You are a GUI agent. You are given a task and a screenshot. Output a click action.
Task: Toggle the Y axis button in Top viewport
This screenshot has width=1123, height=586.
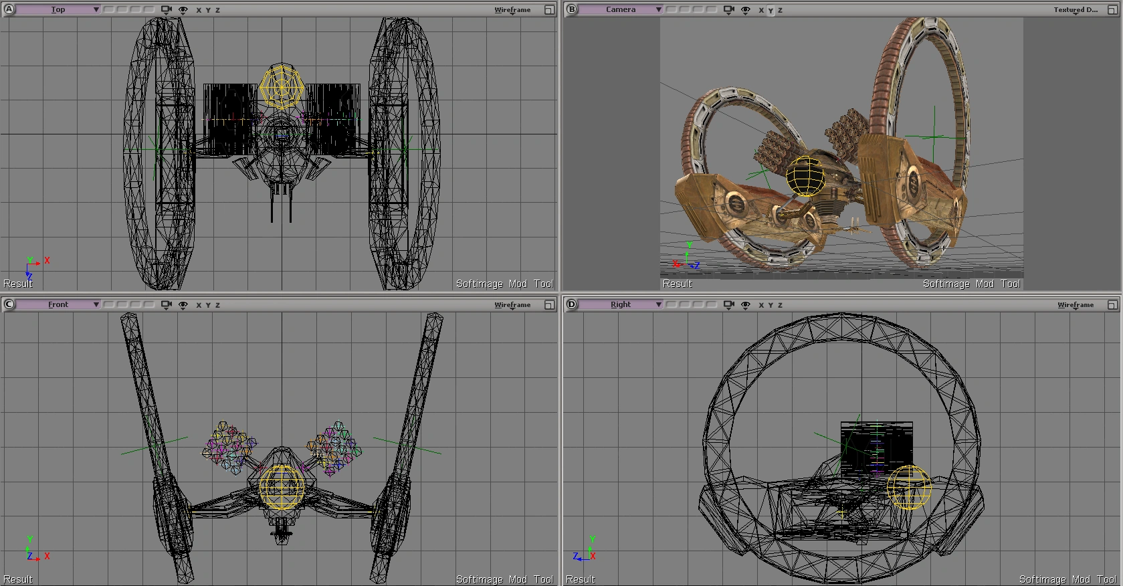pyautogui.click(x=208, y=11)
